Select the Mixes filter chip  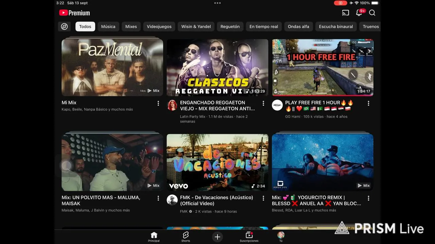pyautogui.click(x=131, y=26)
